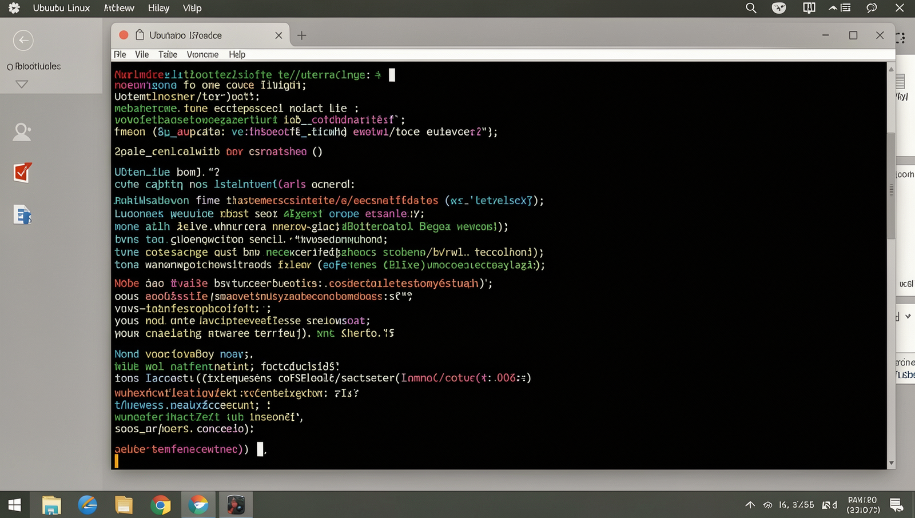Screen dimensions: 915x518
Task: Click the text '2pale_cenlcalwitb'
Action: [167, 152]
